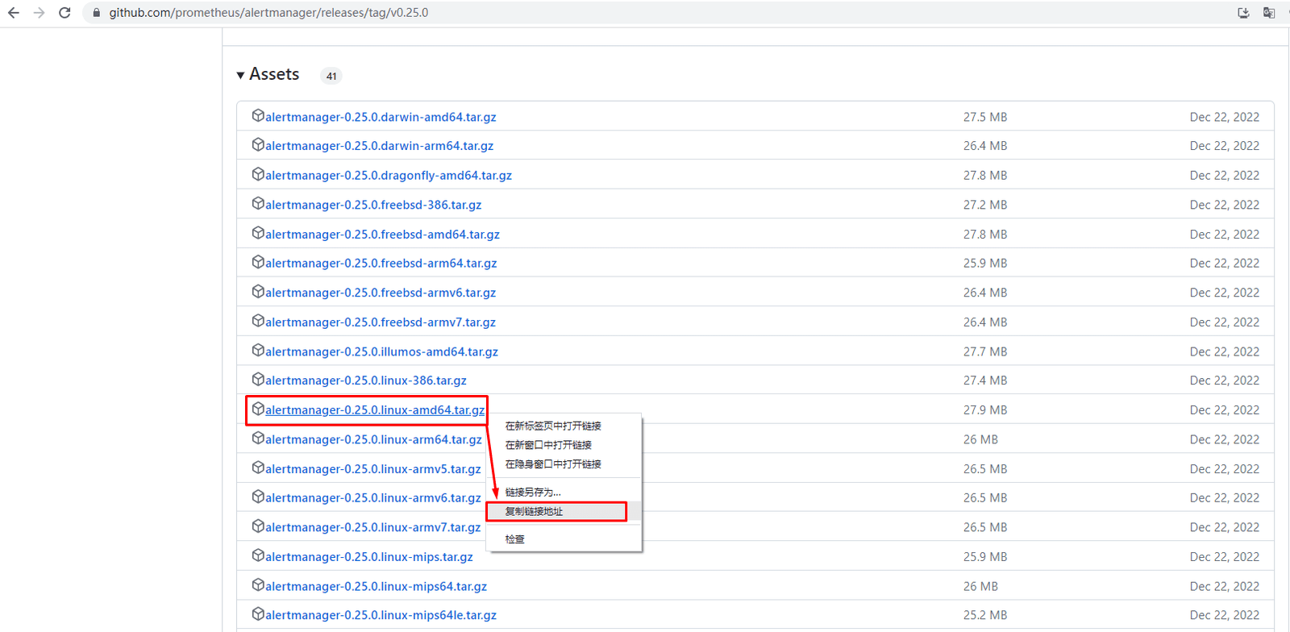Download alertmanager-0.25.0.darwin-arm64.tar.gz
Screen dimensions: 1290x632
(379, 146)
